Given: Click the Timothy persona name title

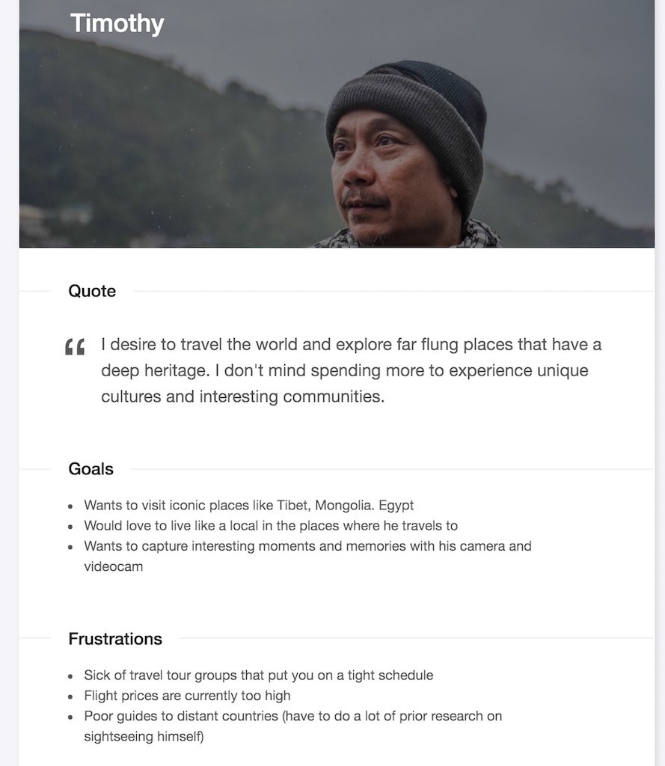Looking at the screenshot, I should 117,23.
